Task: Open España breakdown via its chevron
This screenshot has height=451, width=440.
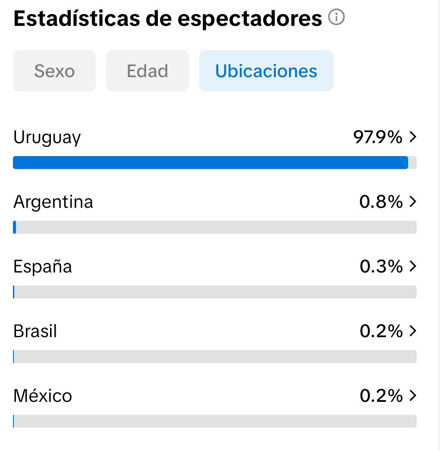Action: tap(413, 266)
